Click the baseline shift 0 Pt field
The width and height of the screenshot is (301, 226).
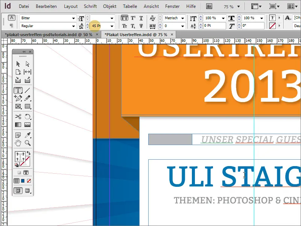click(x=214, y=26)
